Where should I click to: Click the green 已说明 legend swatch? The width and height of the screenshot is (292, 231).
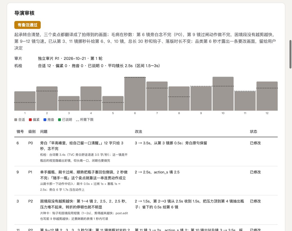[60, 120]
